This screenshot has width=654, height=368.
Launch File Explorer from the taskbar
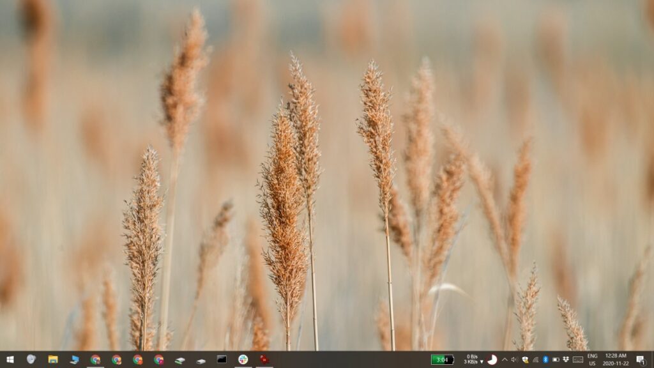click(x=52, y=360)
